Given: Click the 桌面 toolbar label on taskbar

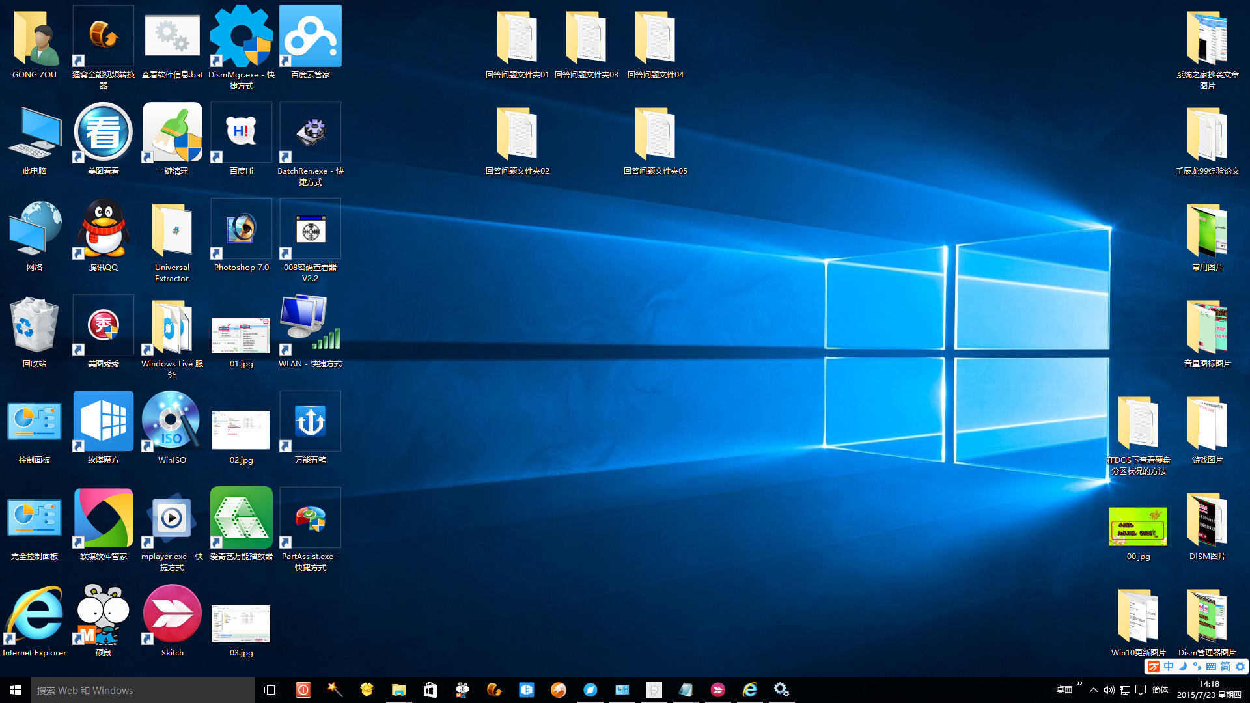Looking at the screenshot, I should 1064,690.
